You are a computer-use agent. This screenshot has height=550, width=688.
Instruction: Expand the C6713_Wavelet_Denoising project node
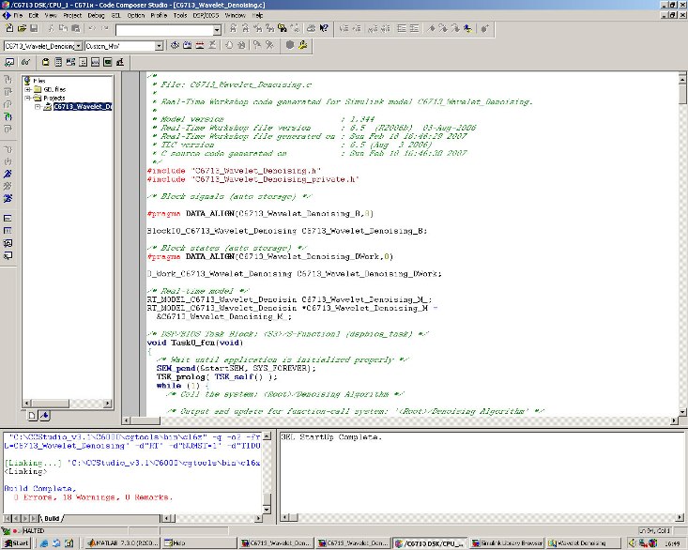point(38,107)
